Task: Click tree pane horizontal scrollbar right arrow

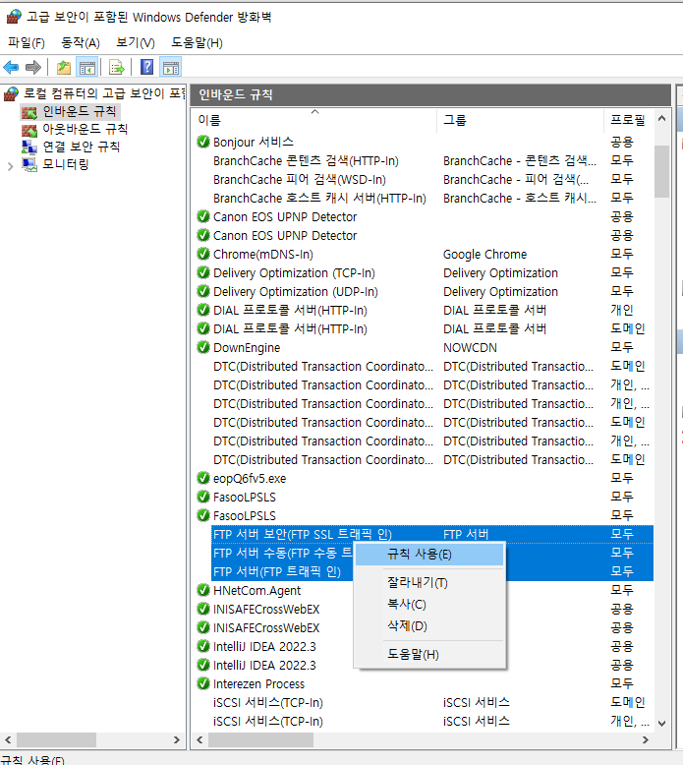Action: pos(177,740)
